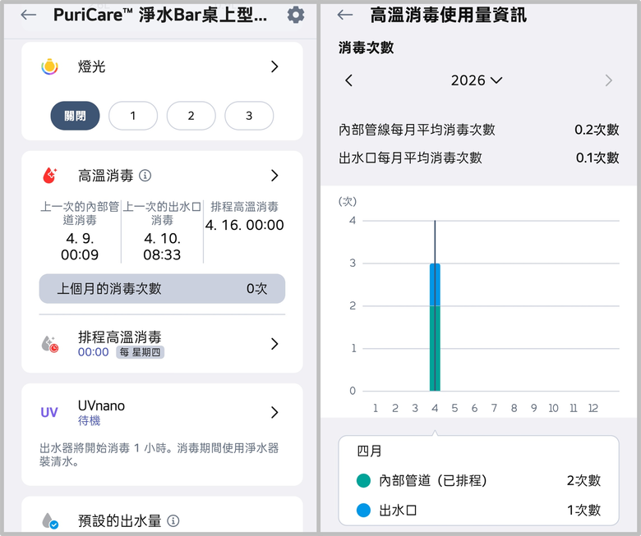
Task: Select month 1 on chart axis
Action: click(376, 408)
